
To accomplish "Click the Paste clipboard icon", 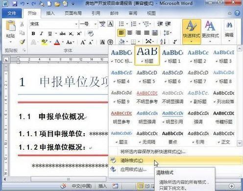I will [11, 26].
